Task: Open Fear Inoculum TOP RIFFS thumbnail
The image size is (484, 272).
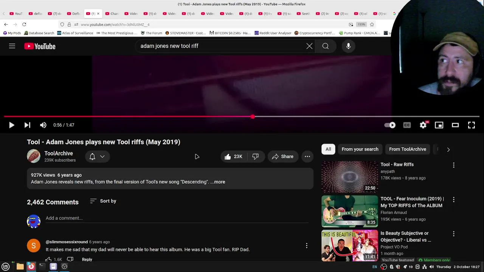Action: point(350,211)
